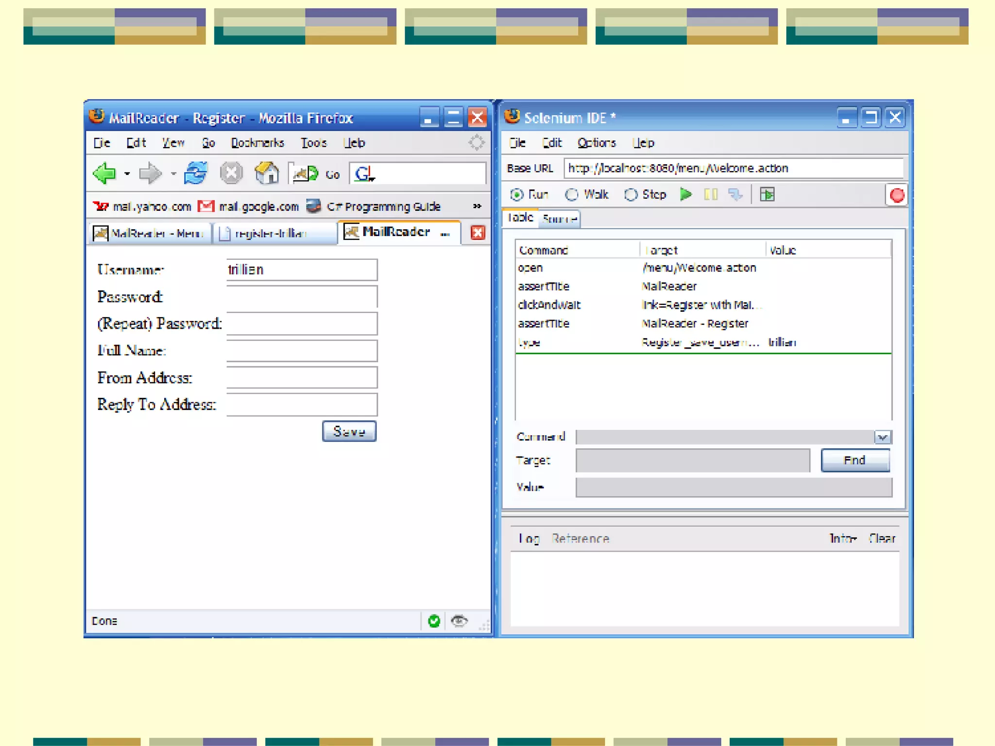Click the Password input field

click(302, 297)
